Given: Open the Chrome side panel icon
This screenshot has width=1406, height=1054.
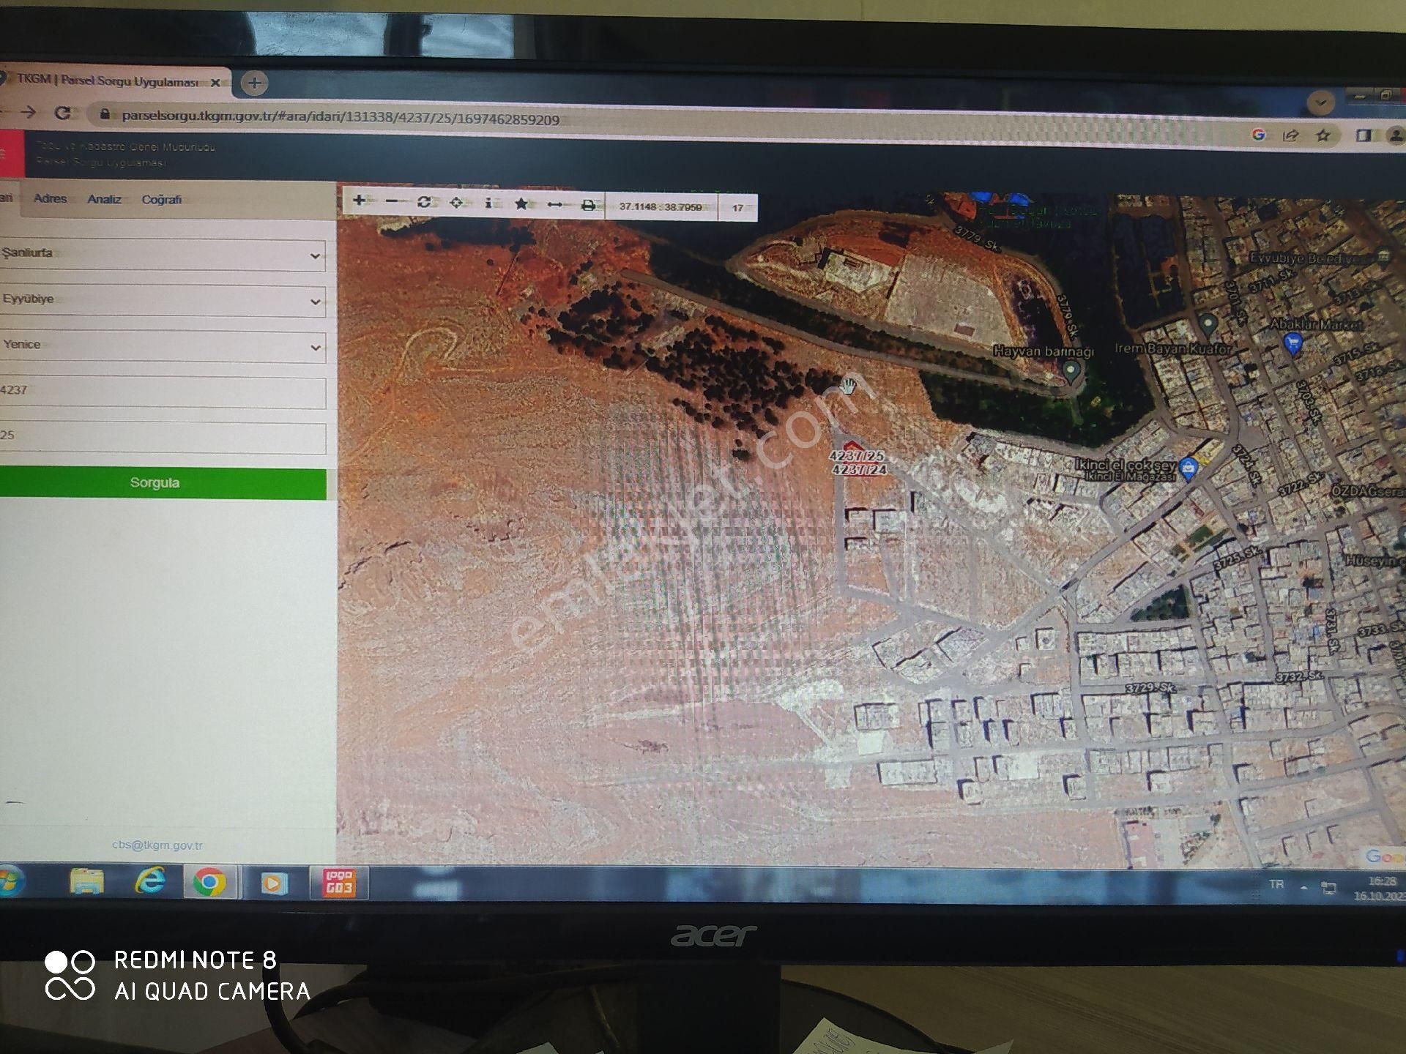Looking at the screenshot, I should point(1363,136).
